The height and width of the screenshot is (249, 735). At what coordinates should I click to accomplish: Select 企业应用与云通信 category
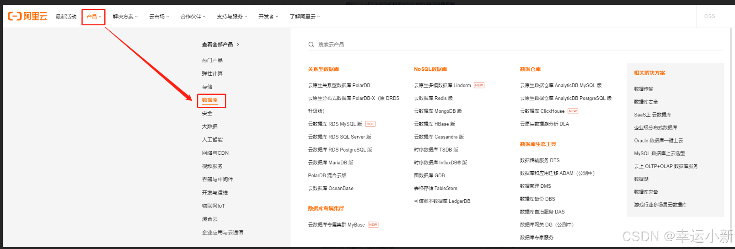point(222,232)
